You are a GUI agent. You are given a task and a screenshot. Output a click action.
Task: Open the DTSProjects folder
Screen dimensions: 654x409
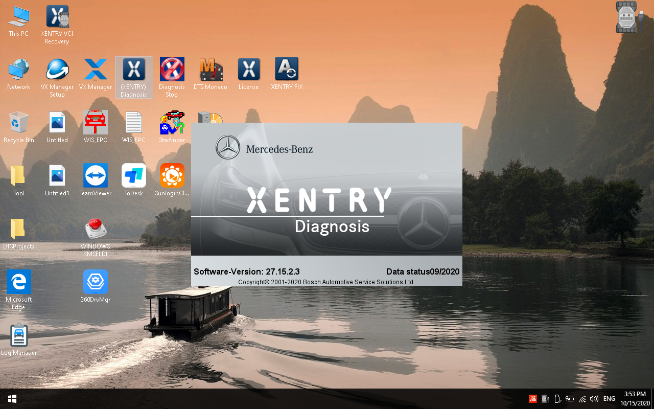coord(18,234)
